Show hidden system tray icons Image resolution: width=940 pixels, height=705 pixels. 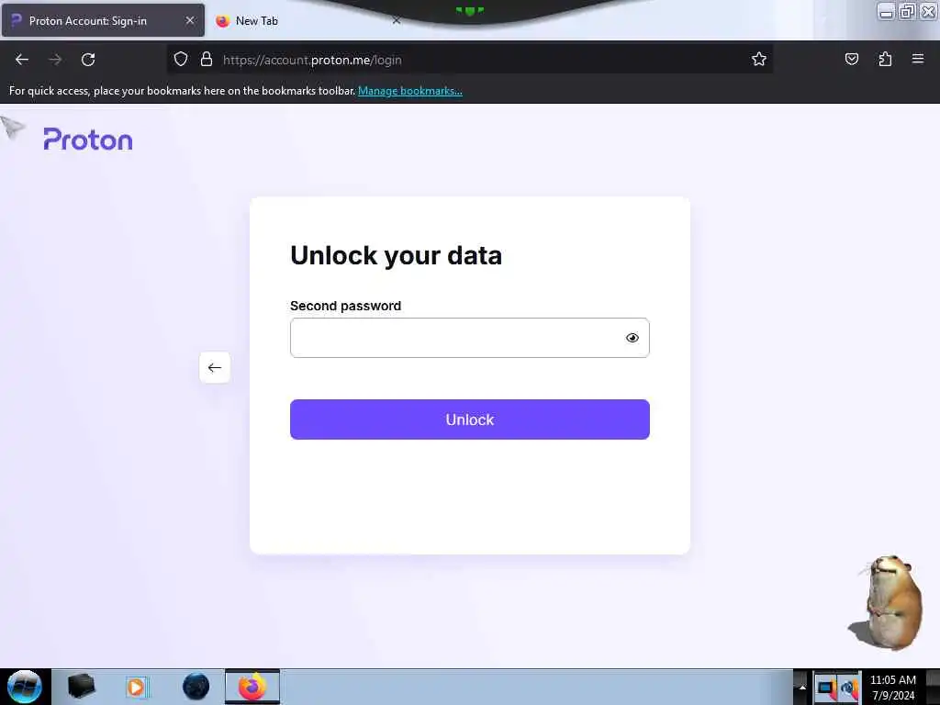click(802, 687)
